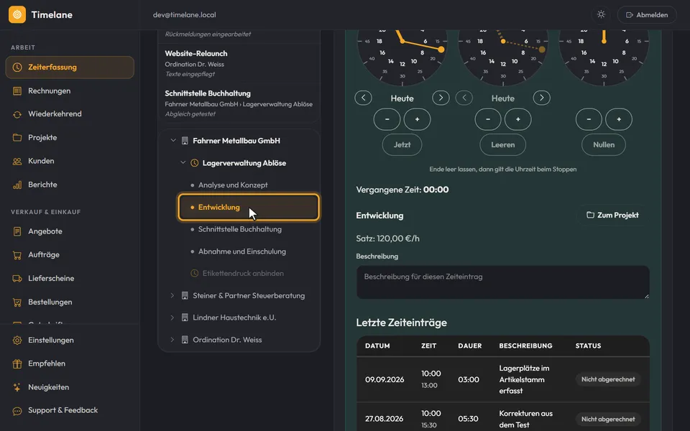Screen dimensions: 690x431
Task: Open Support & Feedback in the sidebar
Action: 70,410
